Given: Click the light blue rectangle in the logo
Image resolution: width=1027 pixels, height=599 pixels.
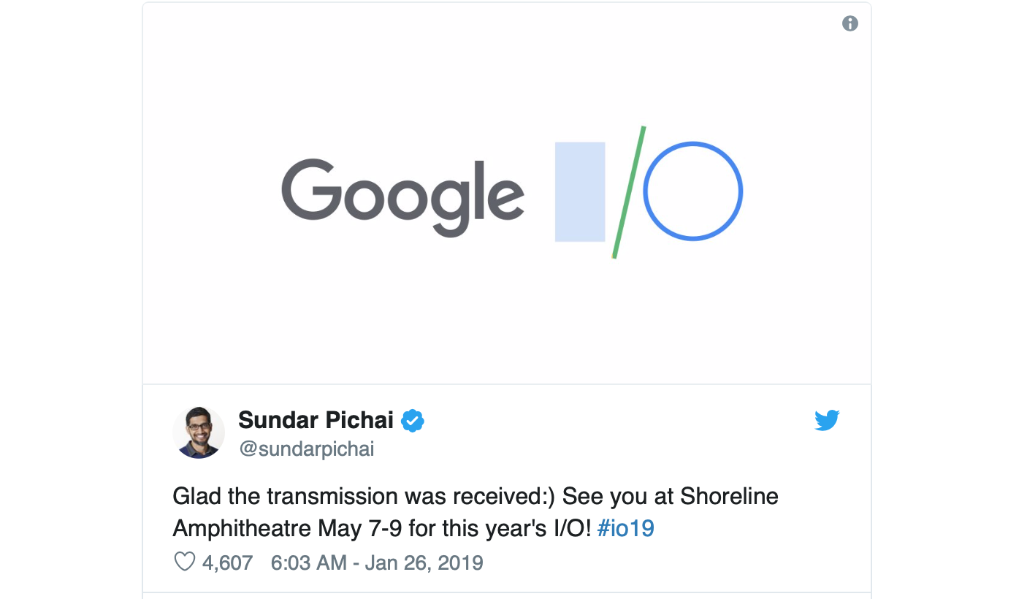Looking at the screenshot, I should coord(580,191).
